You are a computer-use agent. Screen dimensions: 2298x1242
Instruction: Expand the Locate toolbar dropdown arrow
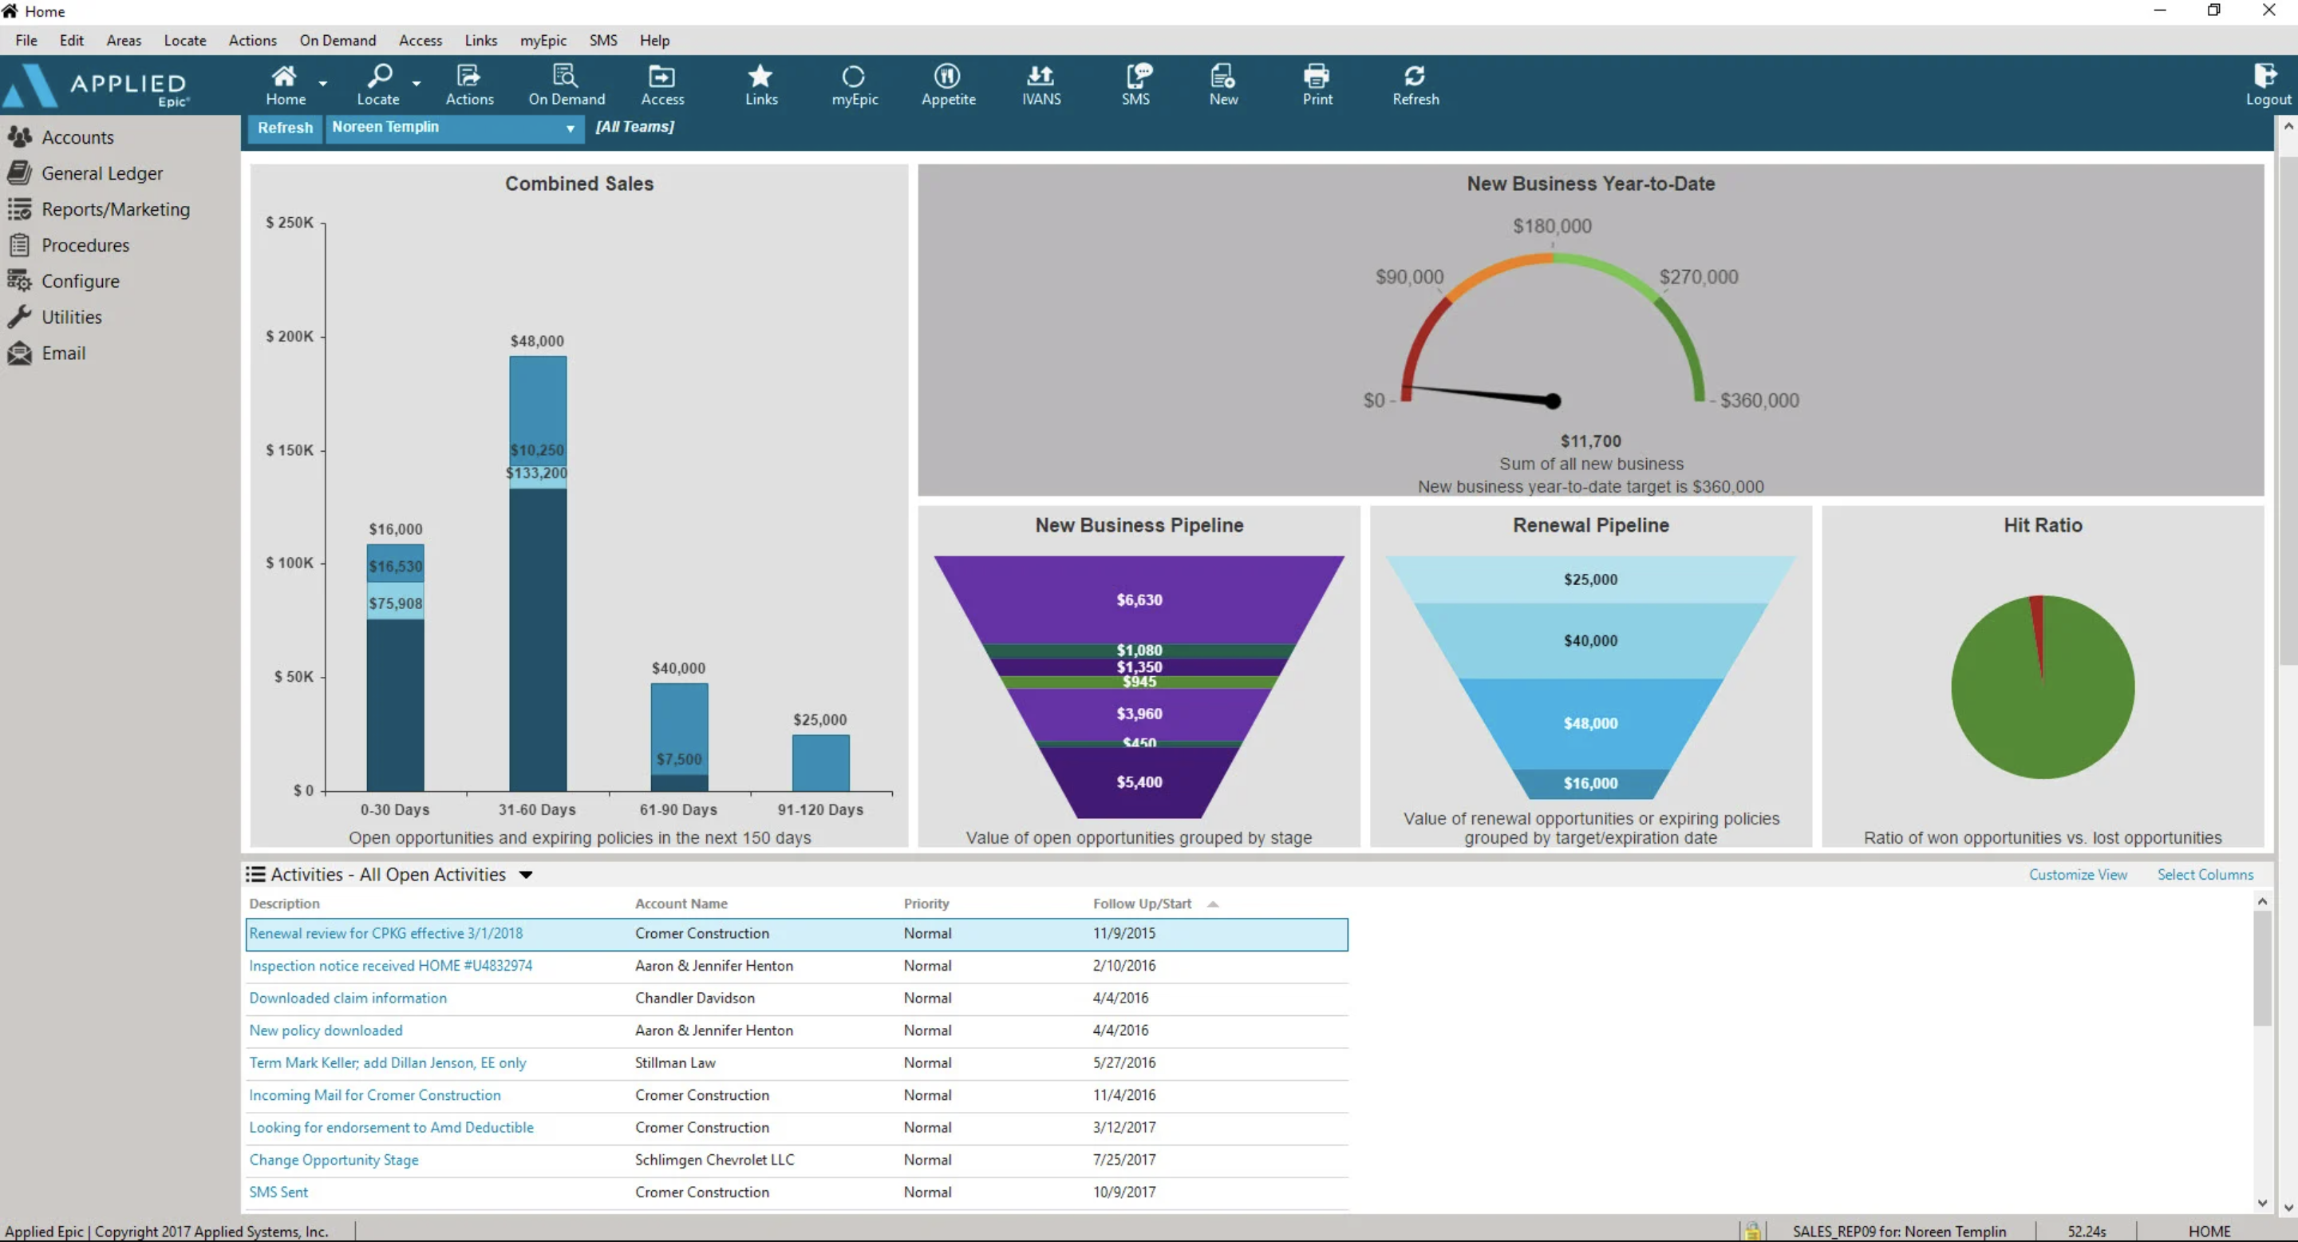click(417, 83)
